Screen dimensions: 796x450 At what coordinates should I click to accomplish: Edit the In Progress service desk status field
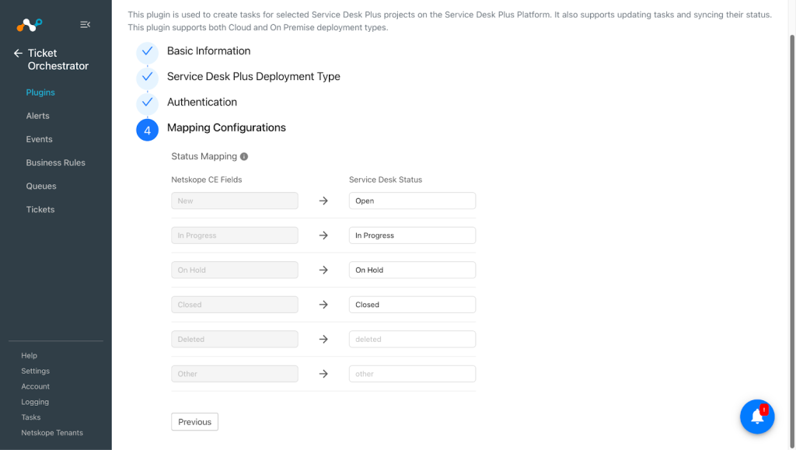412,235
